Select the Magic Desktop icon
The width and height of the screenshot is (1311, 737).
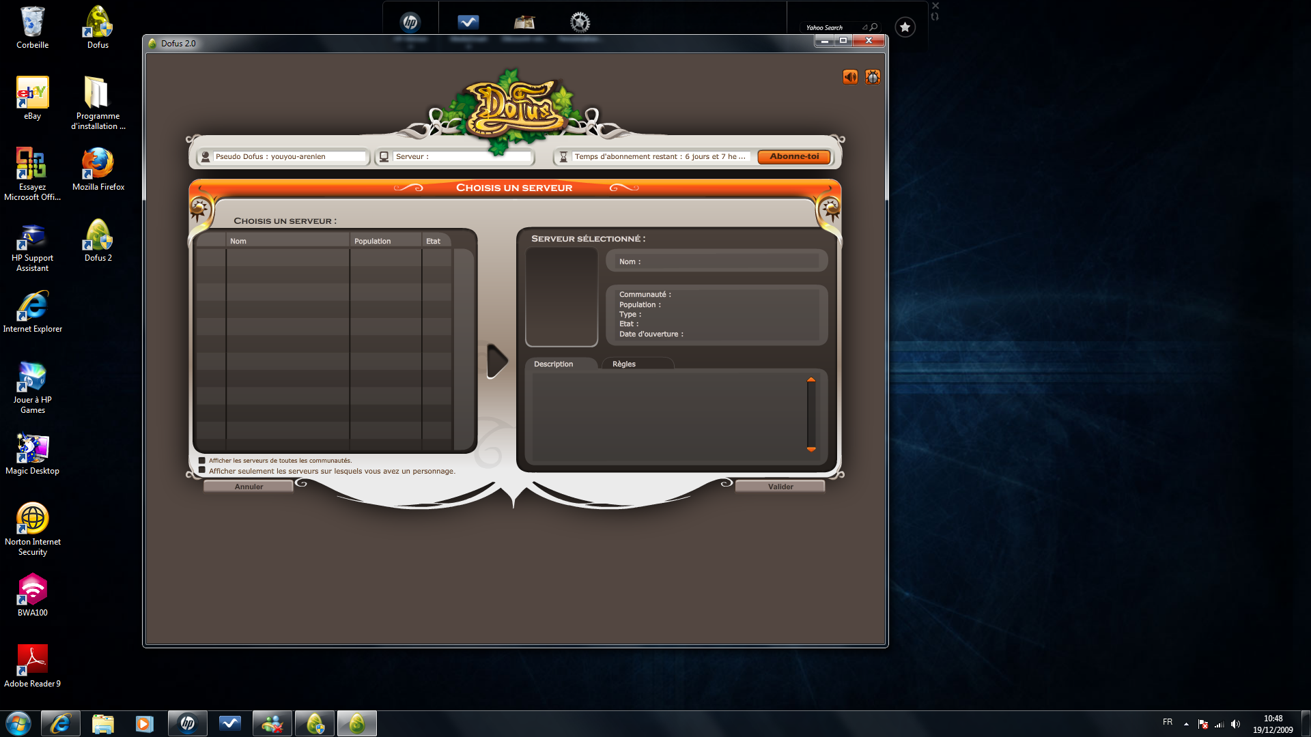coord(32,453)
